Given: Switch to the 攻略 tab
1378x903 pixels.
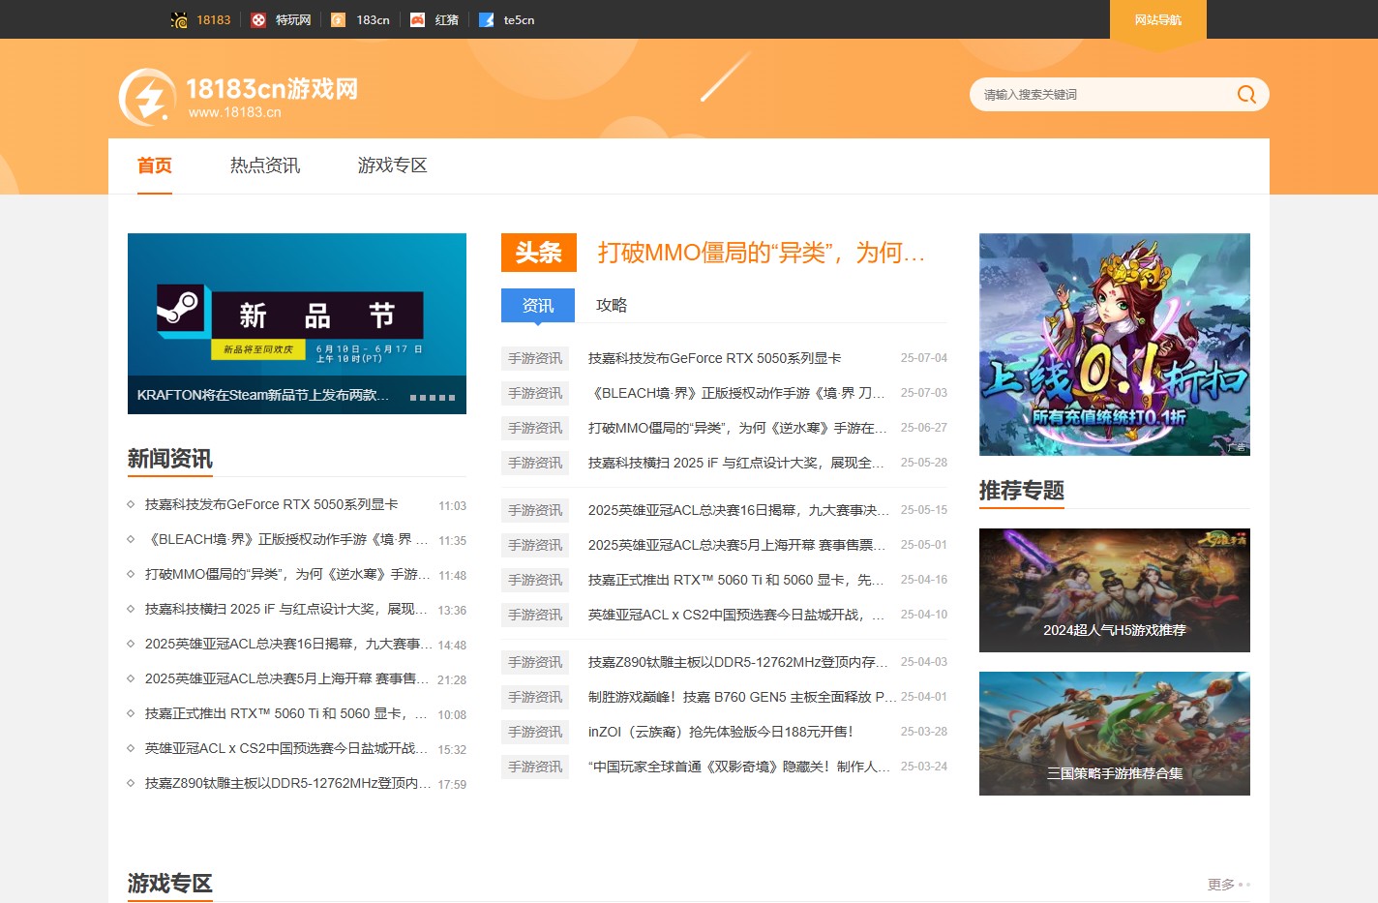Looking at the screenshot, I should [x=612, y=305].
